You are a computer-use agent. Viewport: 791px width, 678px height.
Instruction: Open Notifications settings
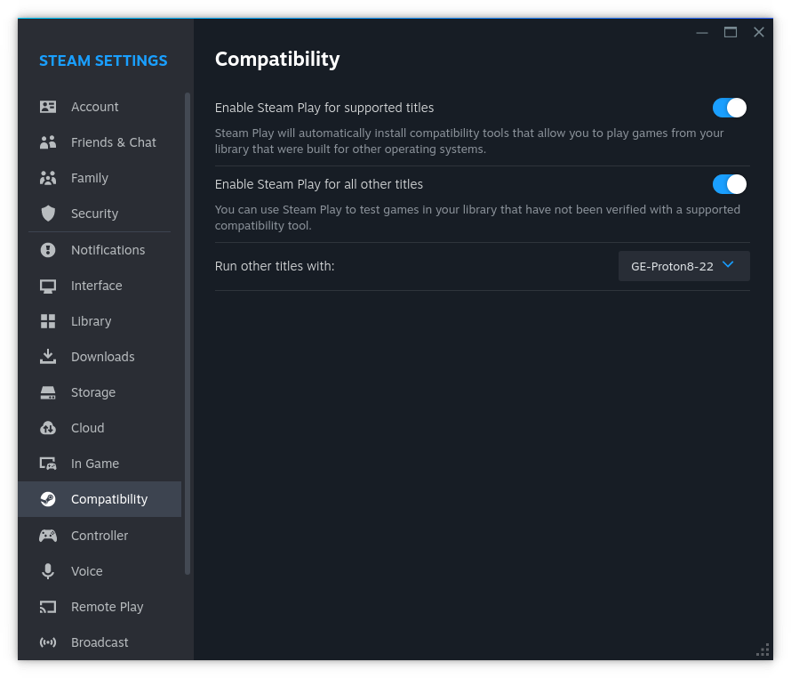[100, 250]
